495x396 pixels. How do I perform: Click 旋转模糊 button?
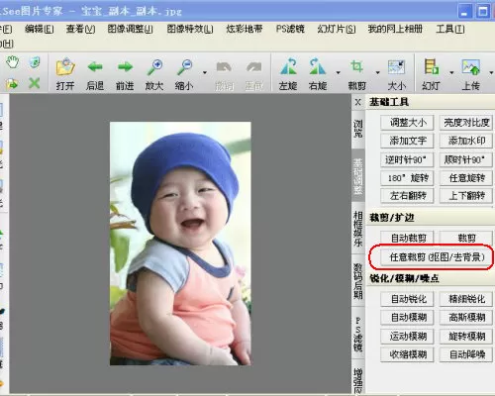(x=466, y=337)
